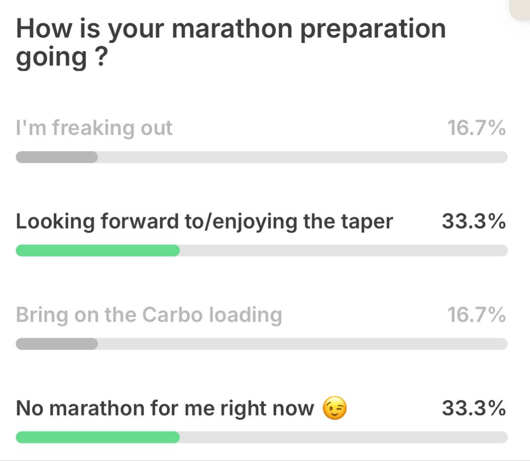The image size is (530, 461).
Task: Tap the rounded beige element in top-right corner
Action: click(520, 8)
